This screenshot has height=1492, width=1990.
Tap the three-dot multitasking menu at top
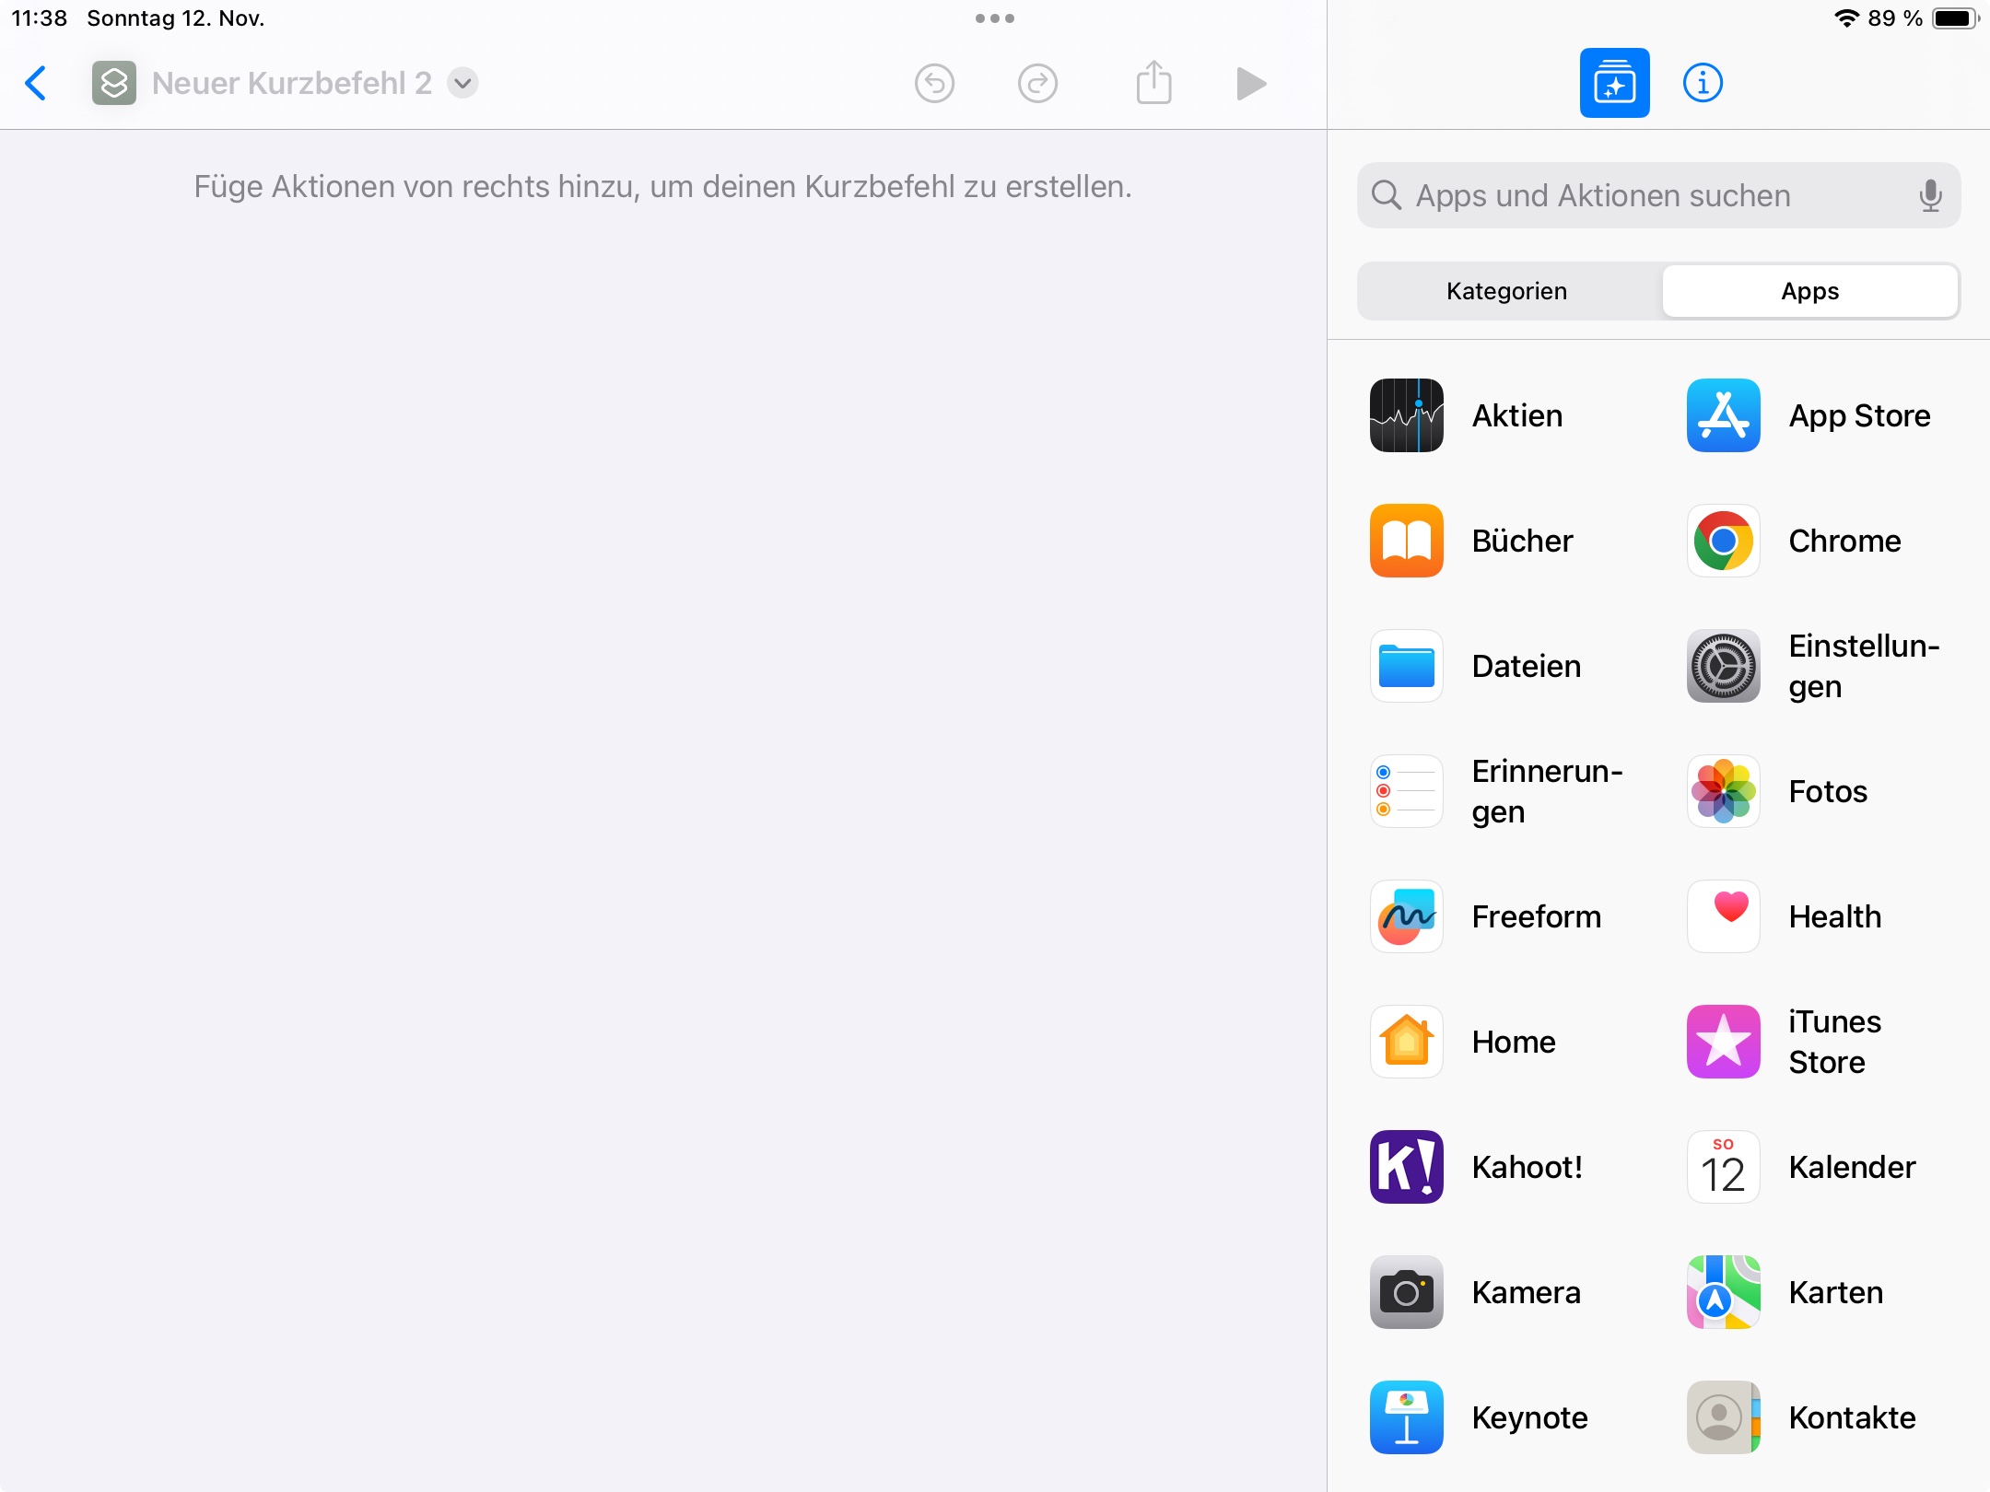pos(995,18)
